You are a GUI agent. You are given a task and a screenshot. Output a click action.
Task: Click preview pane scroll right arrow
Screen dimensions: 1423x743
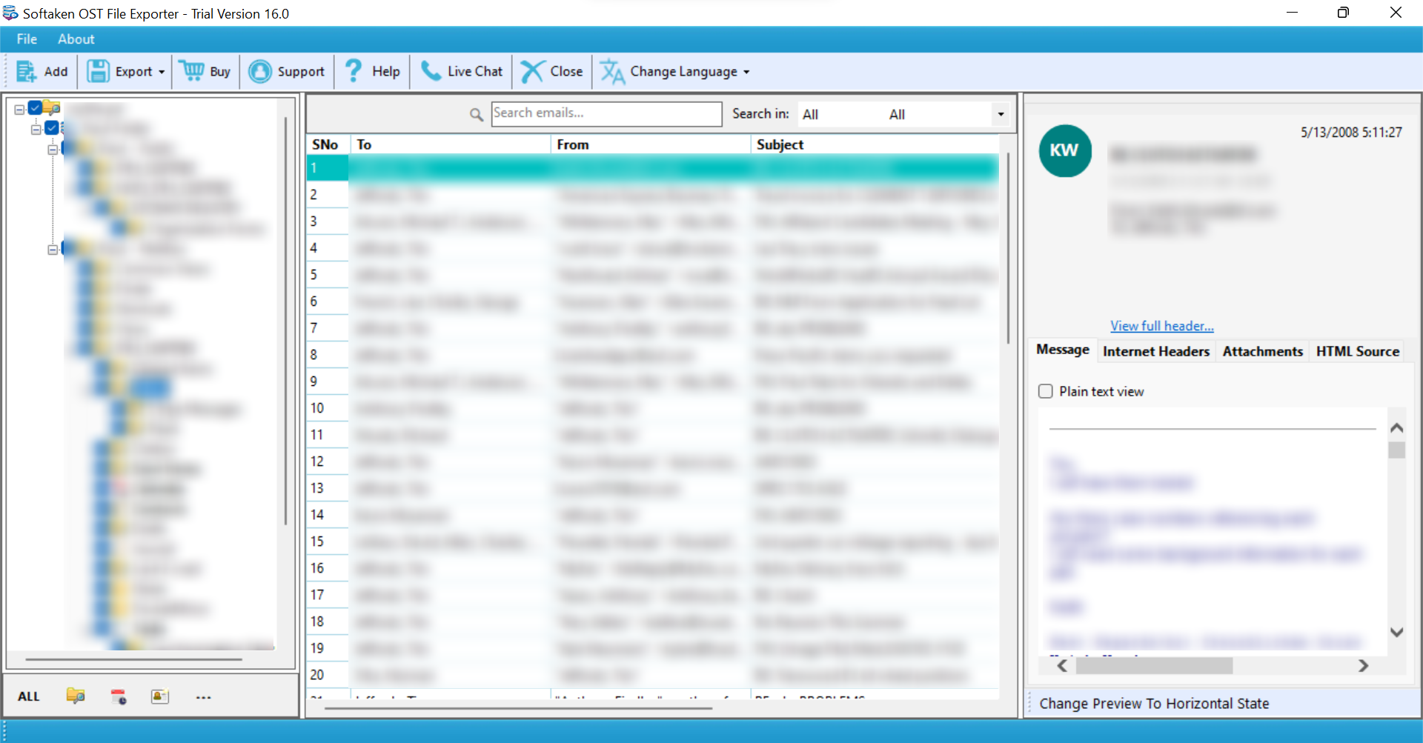(x=1363, y=665)
